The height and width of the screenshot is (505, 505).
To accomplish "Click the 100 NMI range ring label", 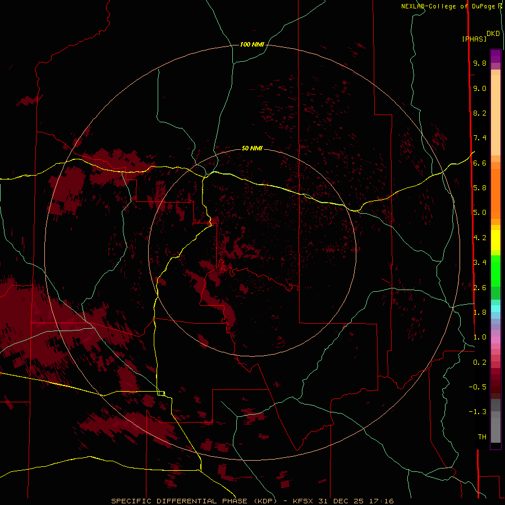I will [252, 44].
